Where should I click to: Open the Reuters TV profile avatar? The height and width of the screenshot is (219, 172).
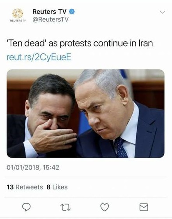click(18, 15)
